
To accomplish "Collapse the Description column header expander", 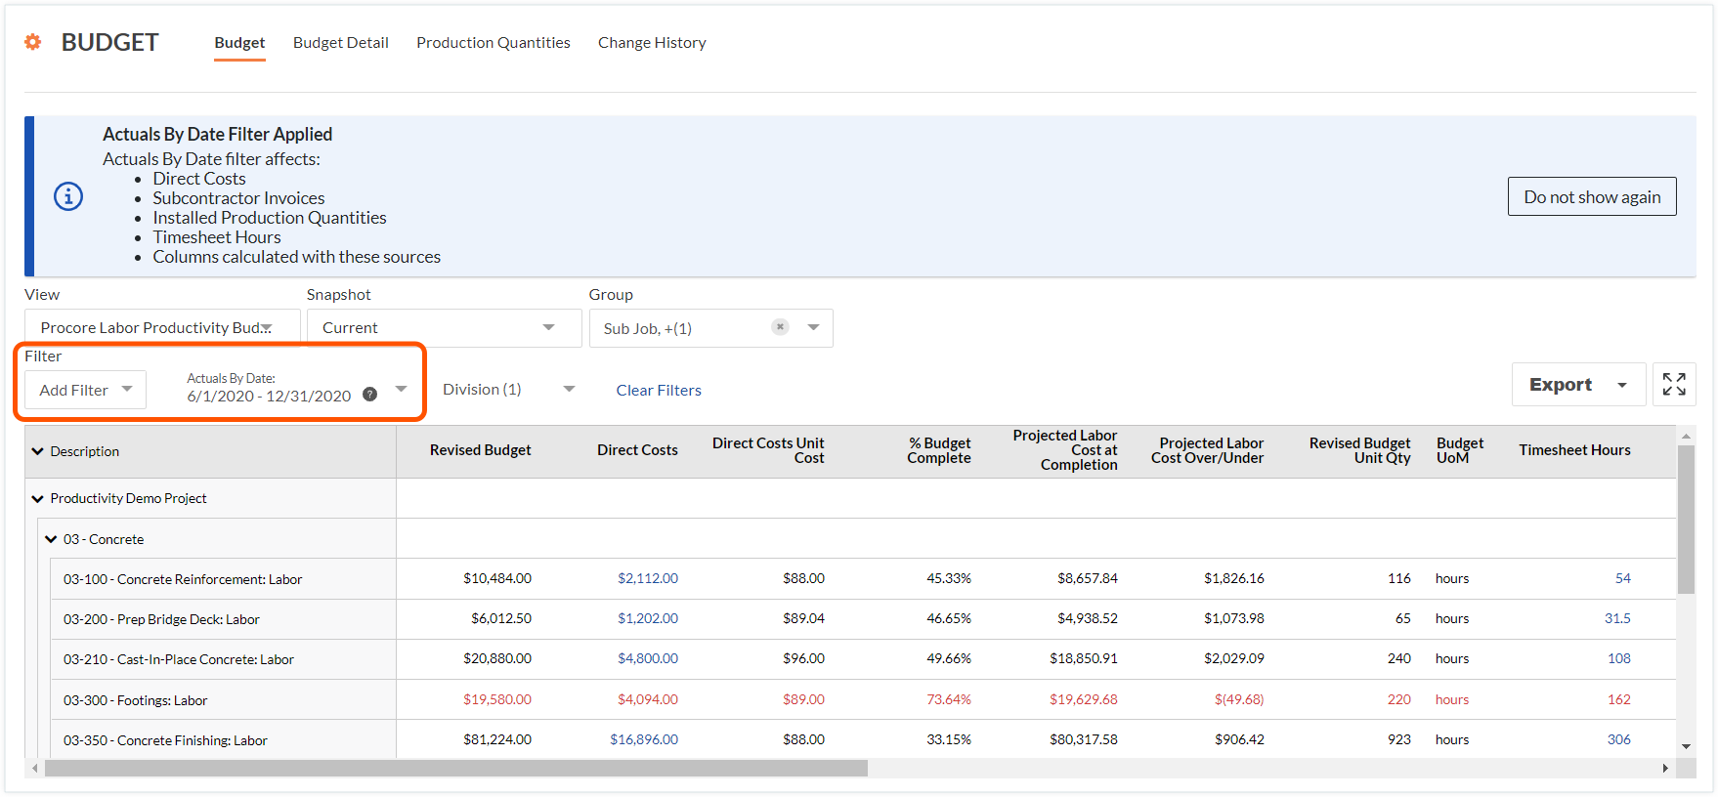I will [38, 451].
